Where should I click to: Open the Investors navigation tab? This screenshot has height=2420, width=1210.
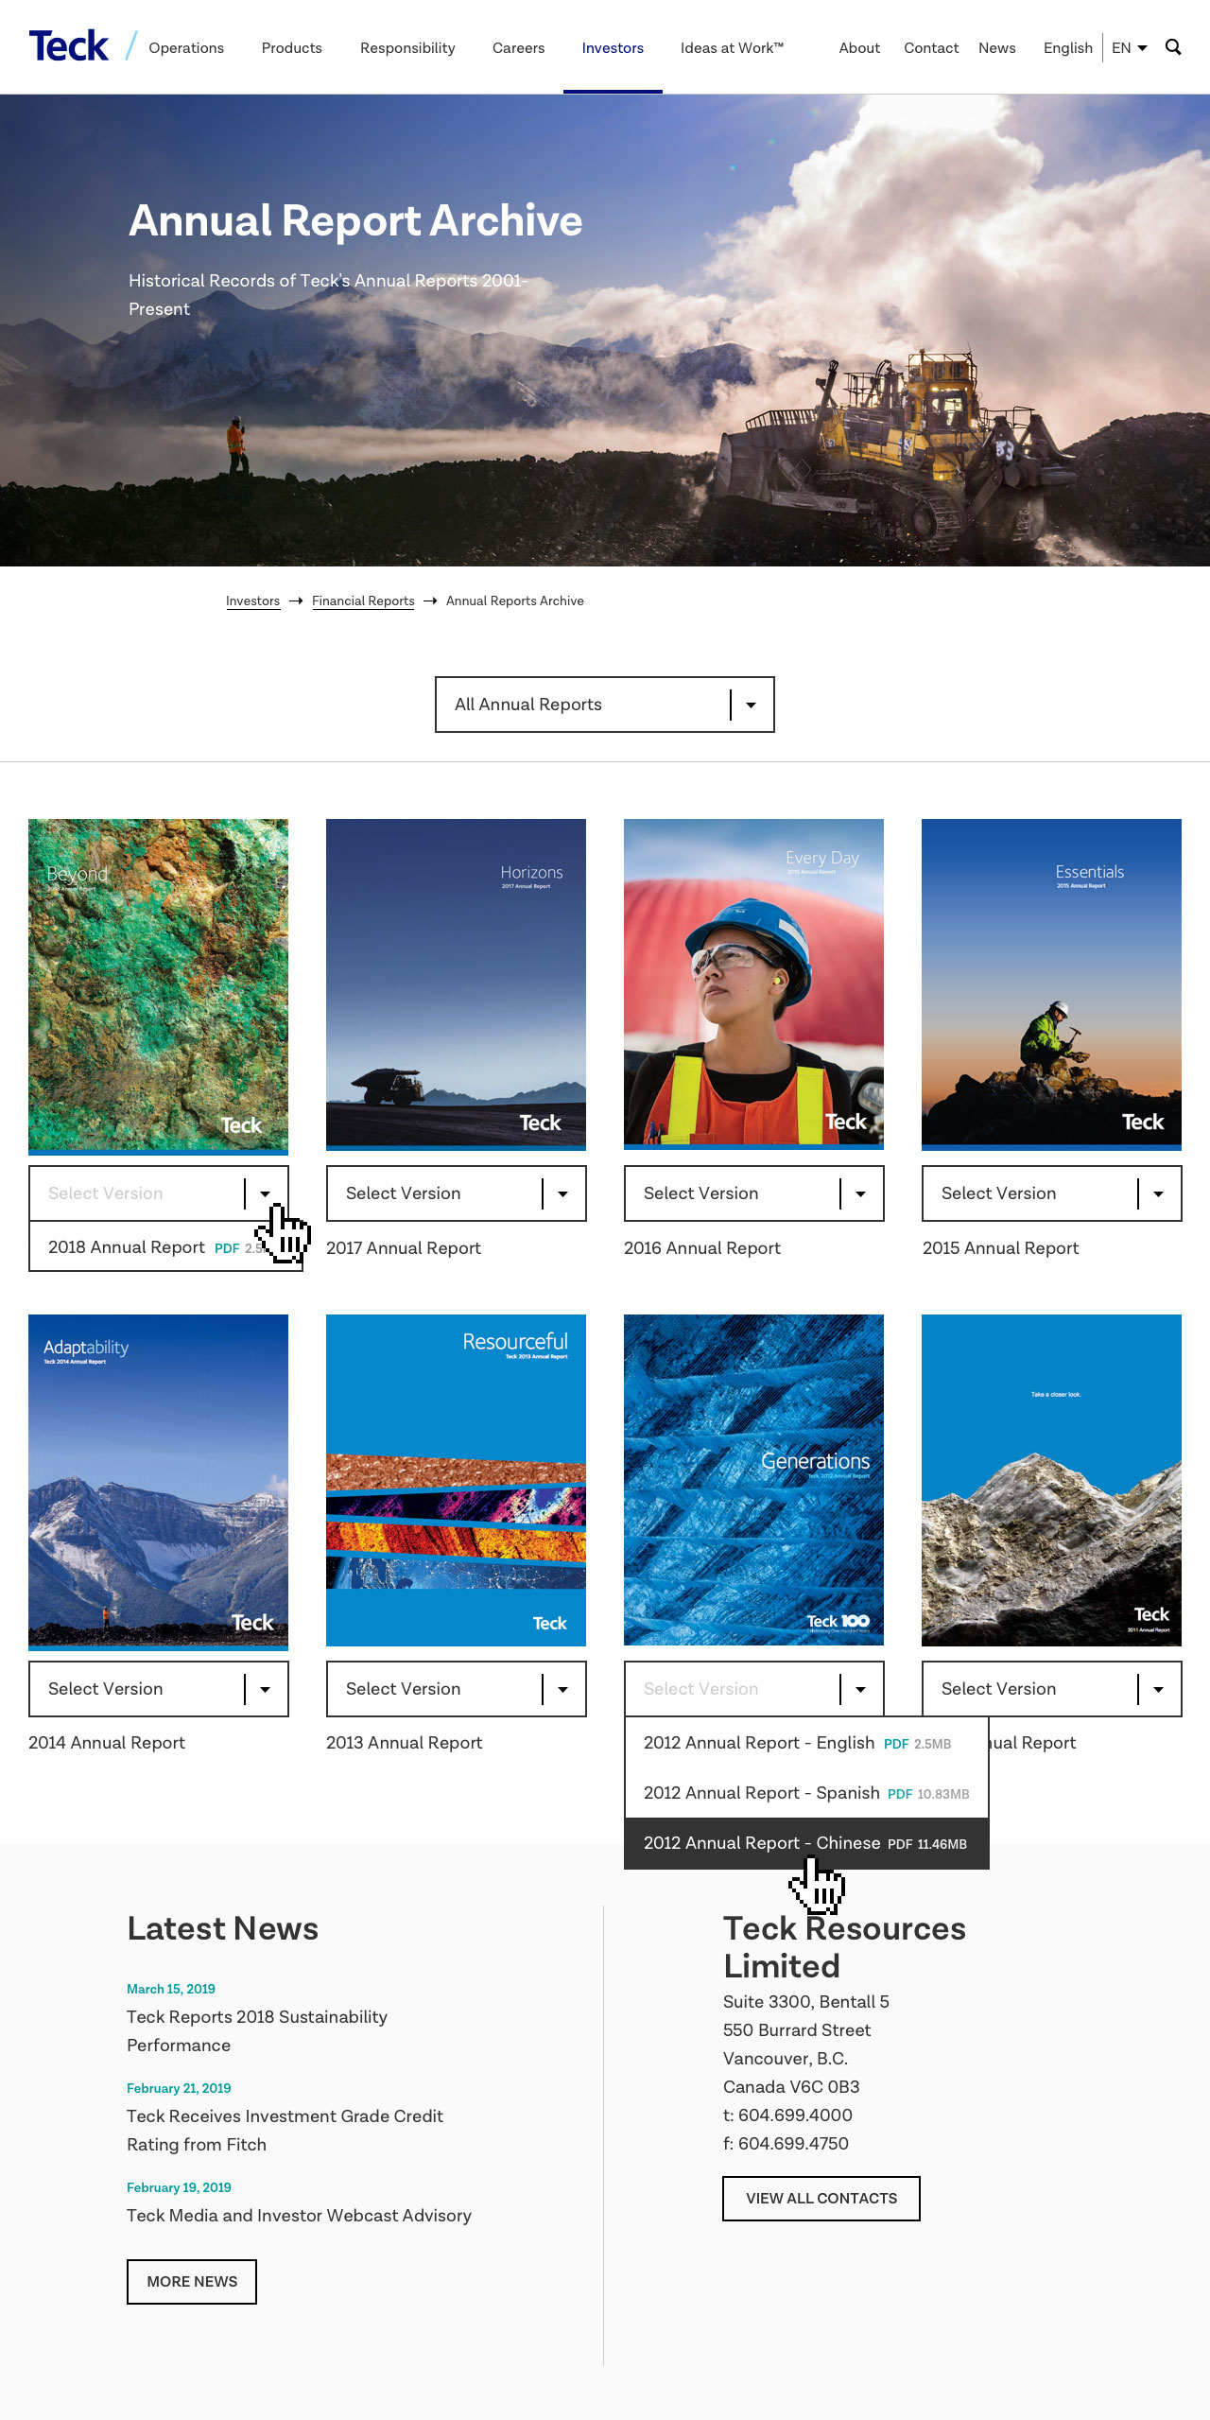click(613, 48)
